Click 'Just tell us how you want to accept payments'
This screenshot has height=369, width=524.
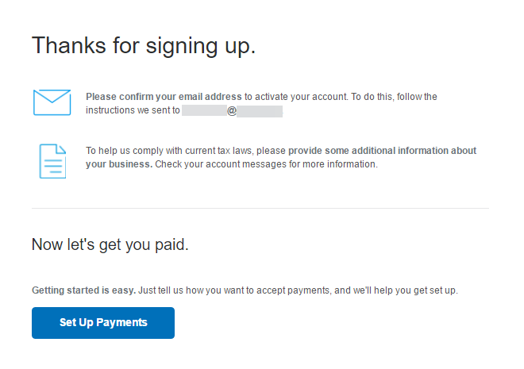pos(234,290)
